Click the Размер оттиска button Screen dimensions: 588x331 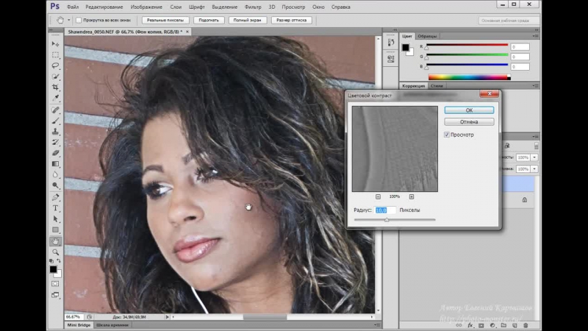pos(291,21)
